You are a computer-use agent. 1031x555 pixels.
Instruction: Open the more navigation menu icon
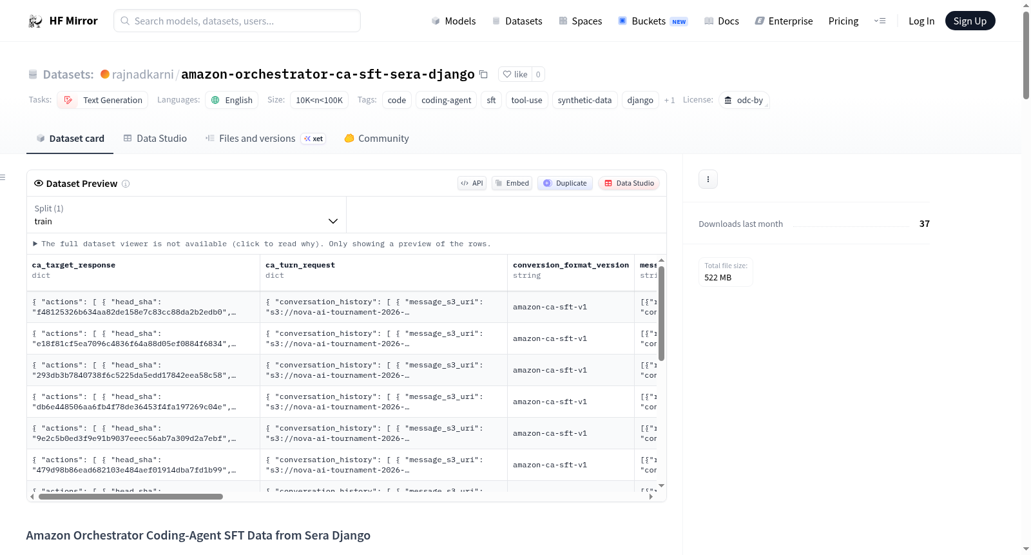(880, 21)
